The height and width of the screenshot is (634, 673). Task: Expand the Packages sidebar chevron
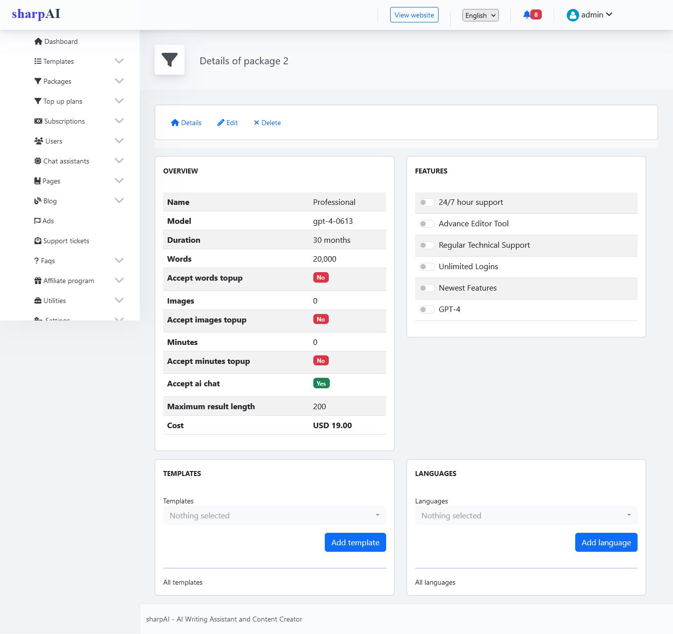pyautogui.click(x=119, y=81)
